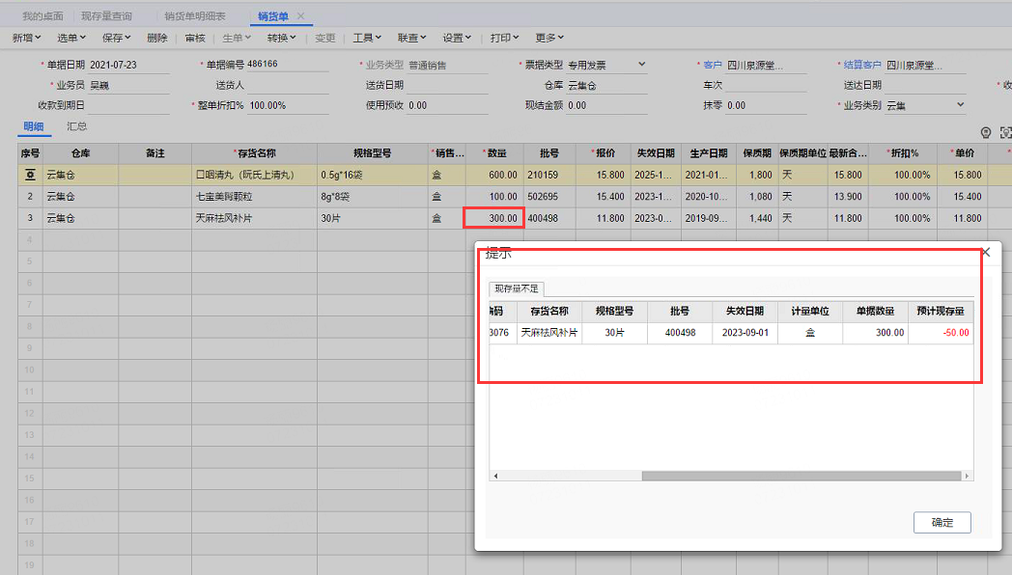The width and height of the screenshot is (1012, 575).
Task: Click the dialog scrollbar right arrow
Action: 967,476
